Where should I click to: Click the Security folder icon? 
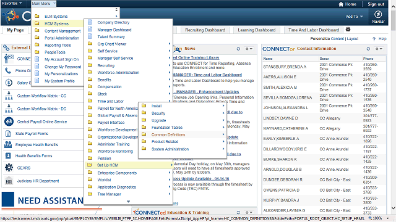(144, 113)
